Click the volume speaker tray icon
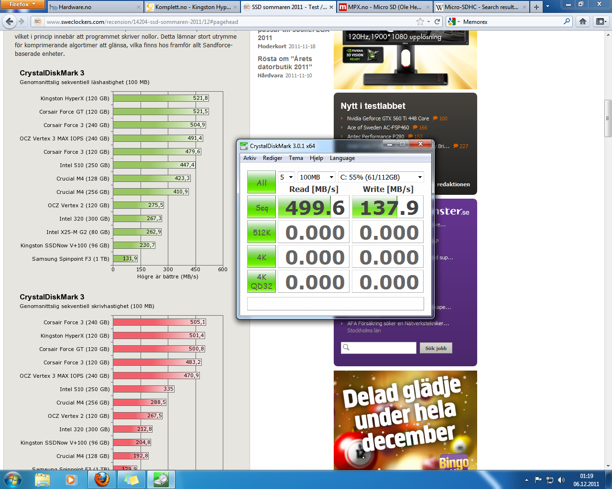 [x=561, y=480]
